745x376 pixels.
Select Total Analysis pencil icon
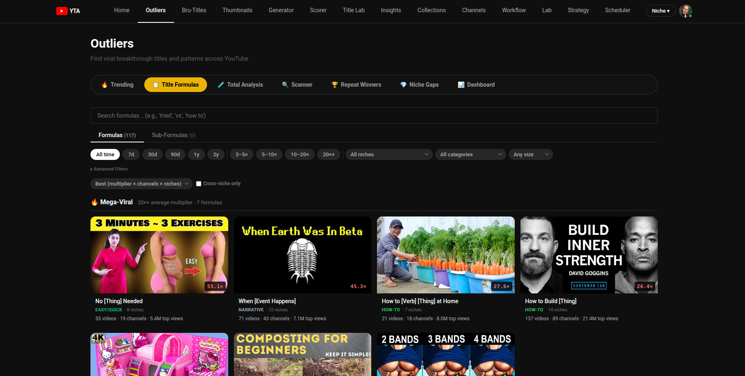point(220,85)
